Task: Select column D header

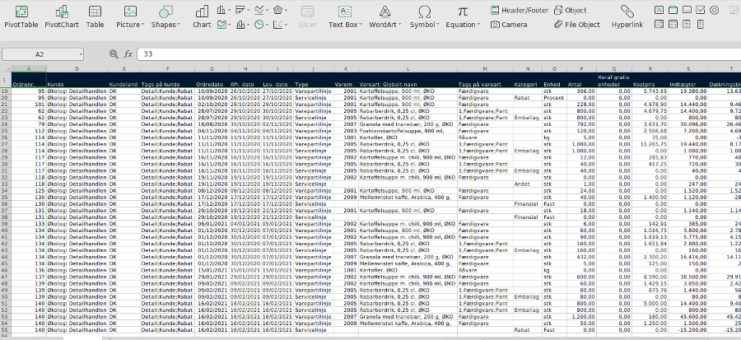Action: [x=77, y=69]
